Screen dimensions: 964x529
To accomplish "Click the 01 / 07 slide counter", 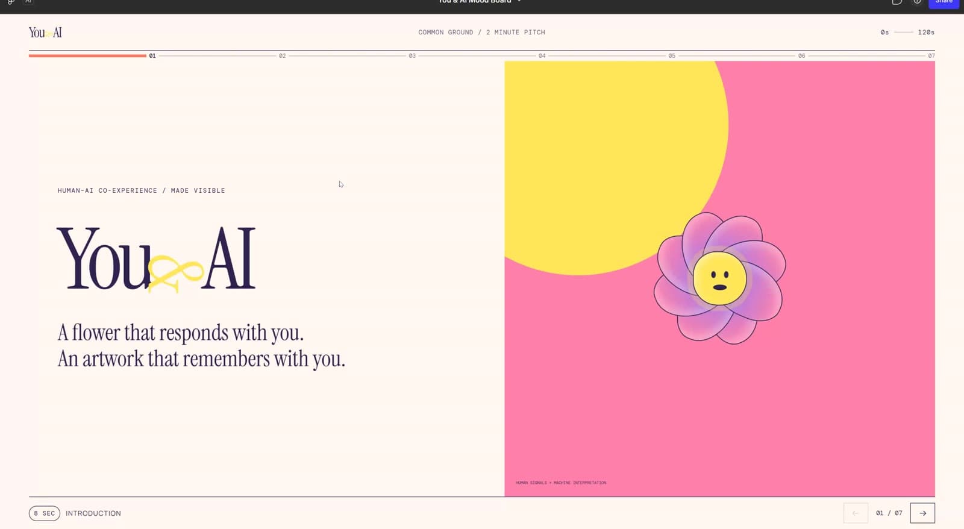I will [x=889, y=513].
